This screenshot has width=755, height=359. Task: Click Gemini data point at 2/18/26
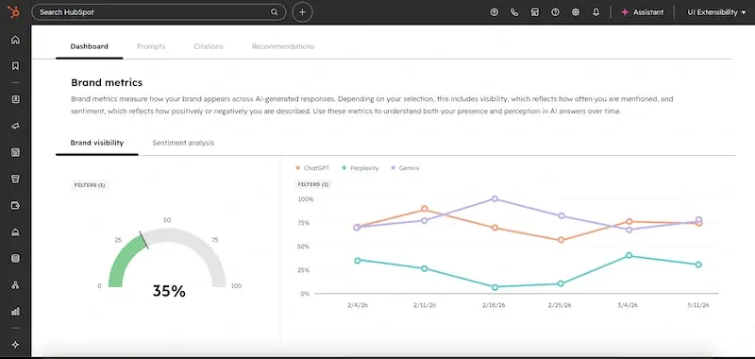495,199
